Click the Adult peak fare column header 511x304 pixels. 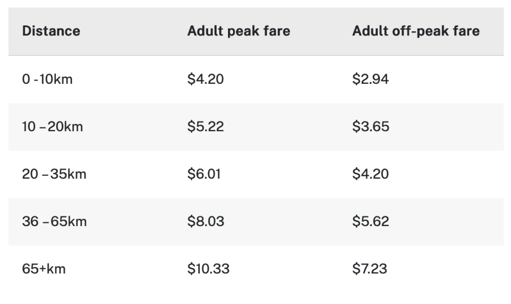pos(239,31)
